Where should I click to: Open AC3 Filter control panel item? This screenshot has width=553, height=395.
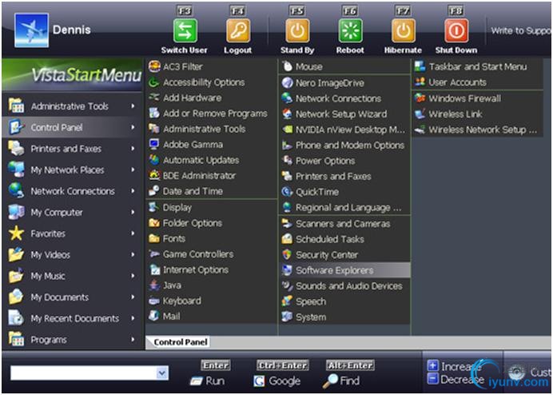tap(212, 66)
